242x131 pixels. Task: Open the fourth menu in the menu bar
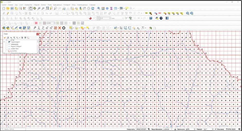(x=21, y=5)
